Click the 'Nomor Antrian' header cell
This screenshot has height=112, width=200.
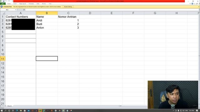pos(68,17)
